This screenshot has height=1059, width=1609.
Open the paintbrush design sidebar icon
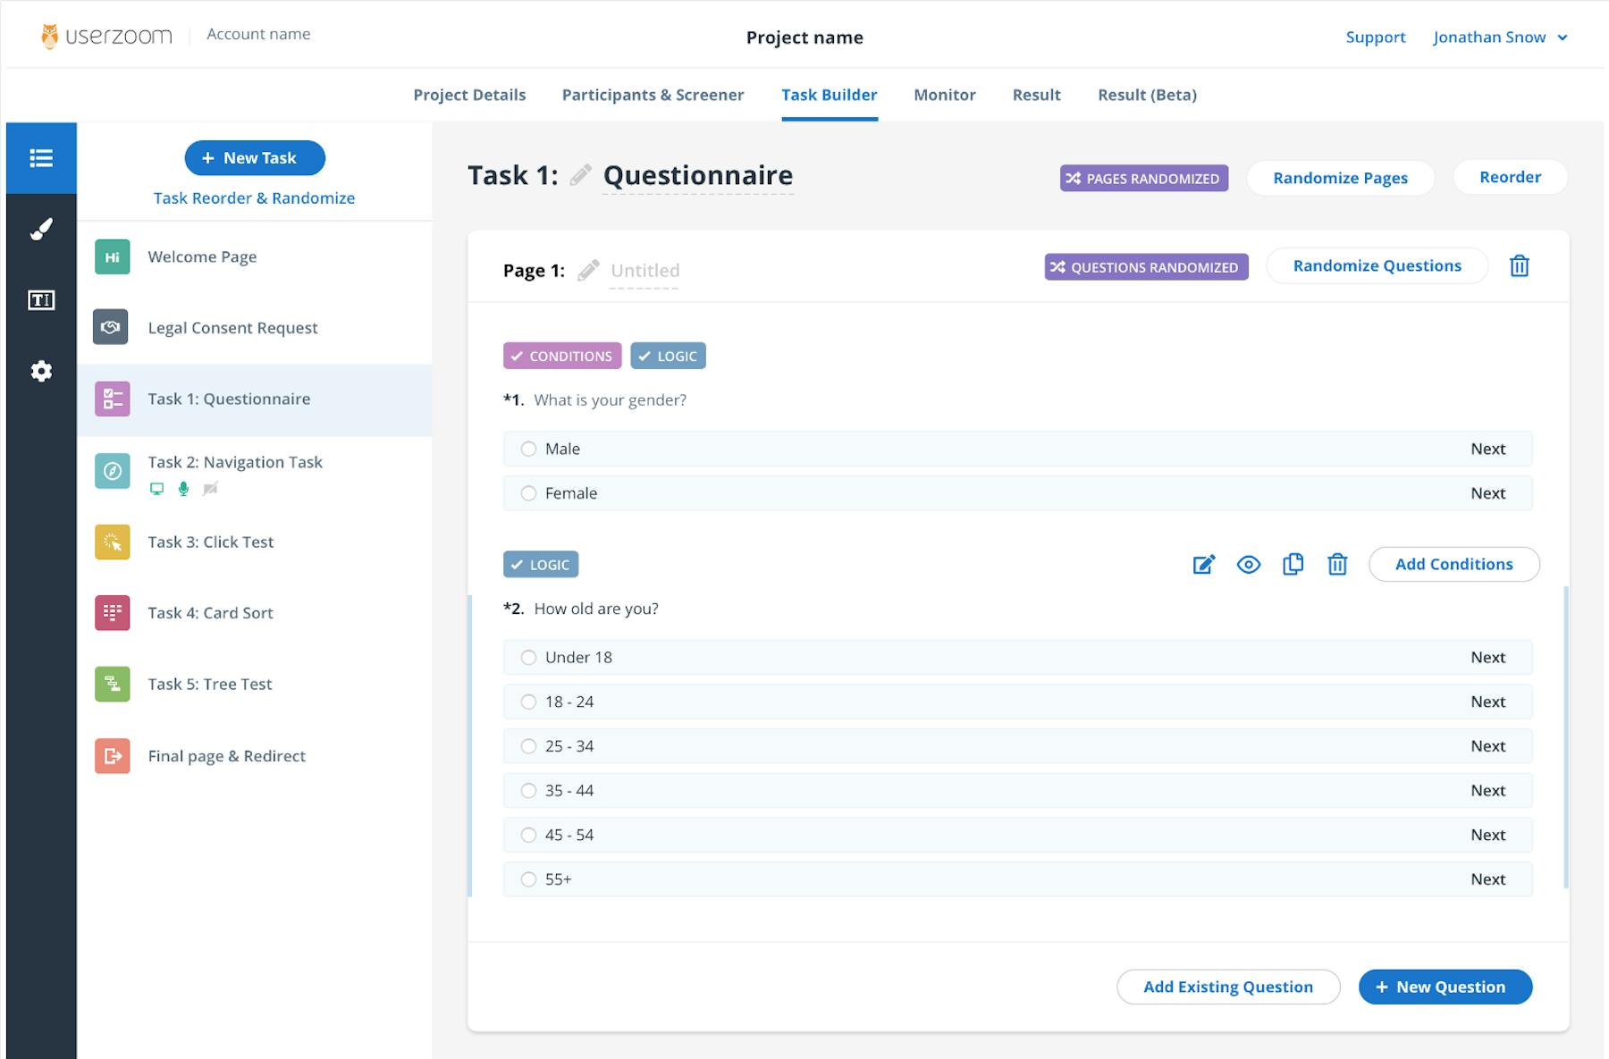(x=41, y=230)
